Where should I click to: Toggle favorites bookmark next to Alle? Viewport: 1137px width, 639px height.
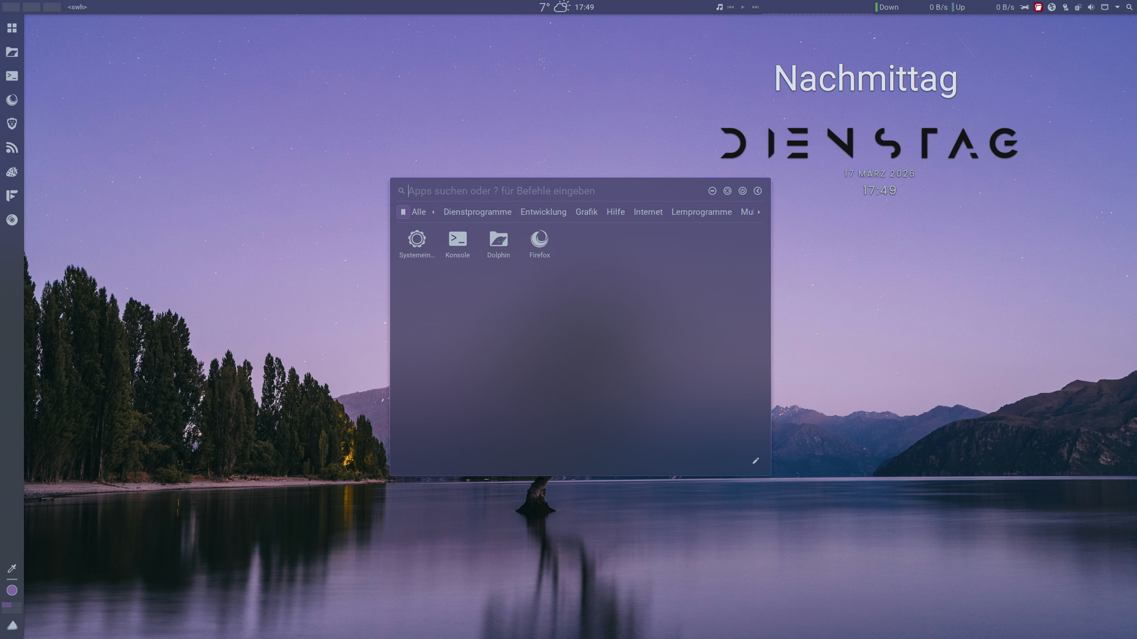[403, 212]
